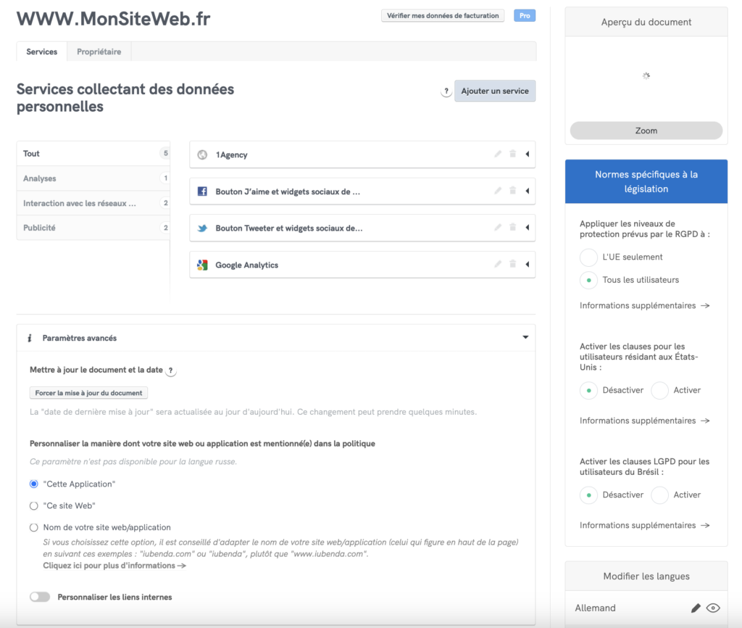The height and width of the screenshot is (628, 742).
Task: Edit the Allemand language with pencil icon
Action: pos(696,608)
